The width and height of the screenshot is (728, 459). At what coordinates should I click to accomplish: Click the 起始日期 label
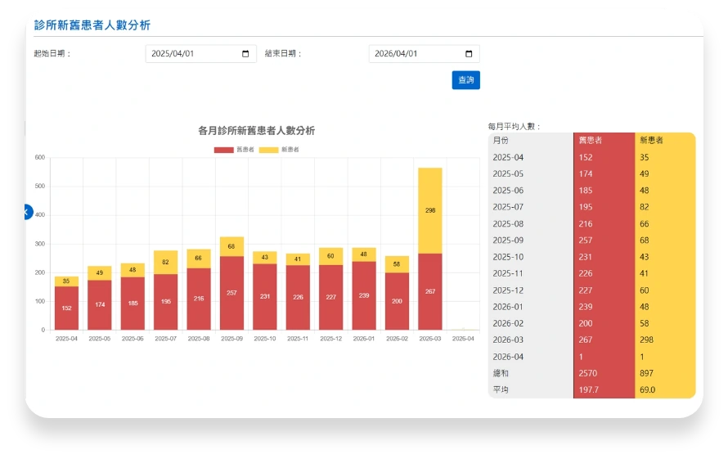click(x=52, y=53)
